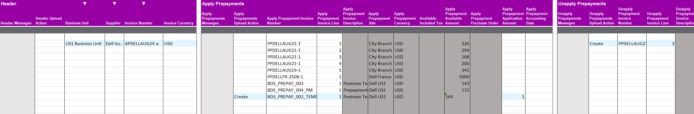Click the triangle marker above Invoice Number column
The height and width of the screenshot is (114, 694).
(x=144, y=4)
